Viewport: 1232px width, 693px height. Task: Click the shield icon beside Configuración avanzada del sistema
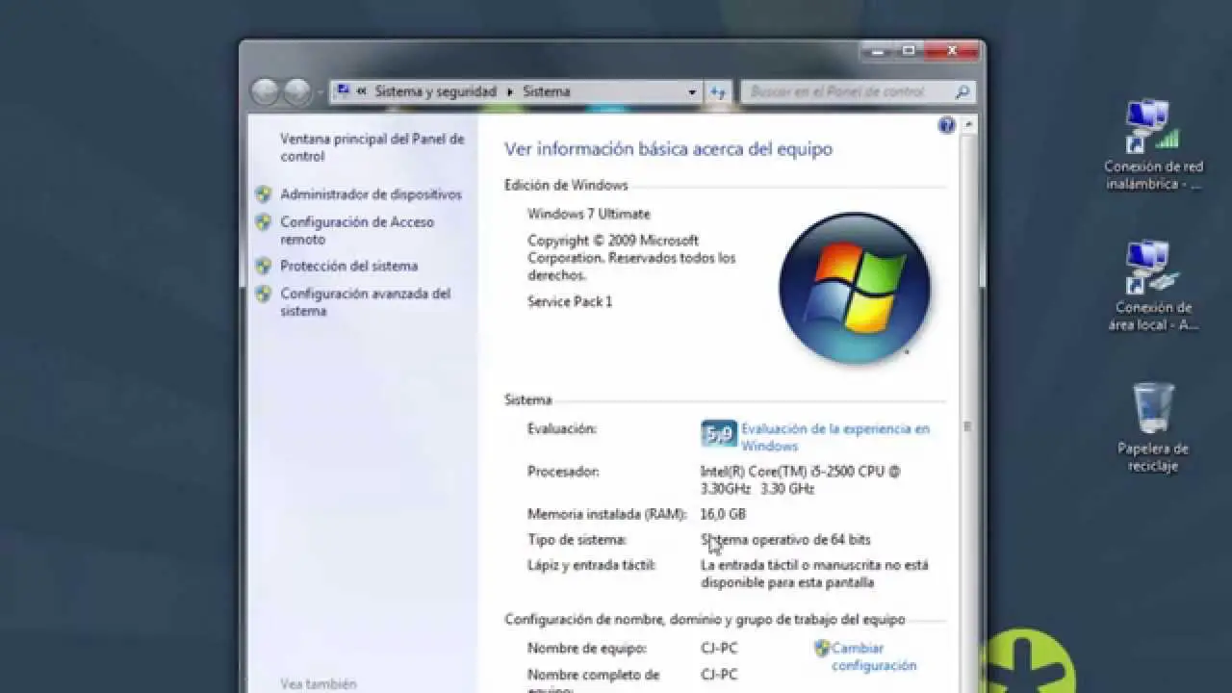pos(263,294)
